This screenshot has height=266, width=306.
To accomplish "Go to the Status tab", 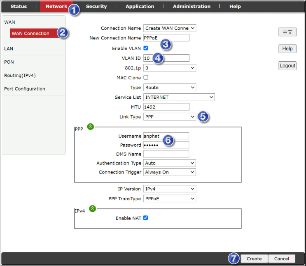I will click(19, 7).
